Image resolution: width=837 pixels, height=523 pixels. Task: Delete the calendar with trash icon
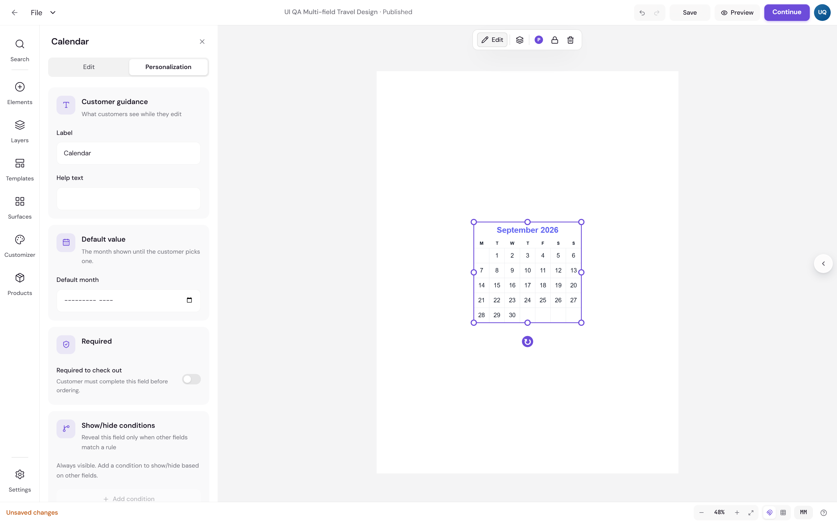[x=570, y=40]
